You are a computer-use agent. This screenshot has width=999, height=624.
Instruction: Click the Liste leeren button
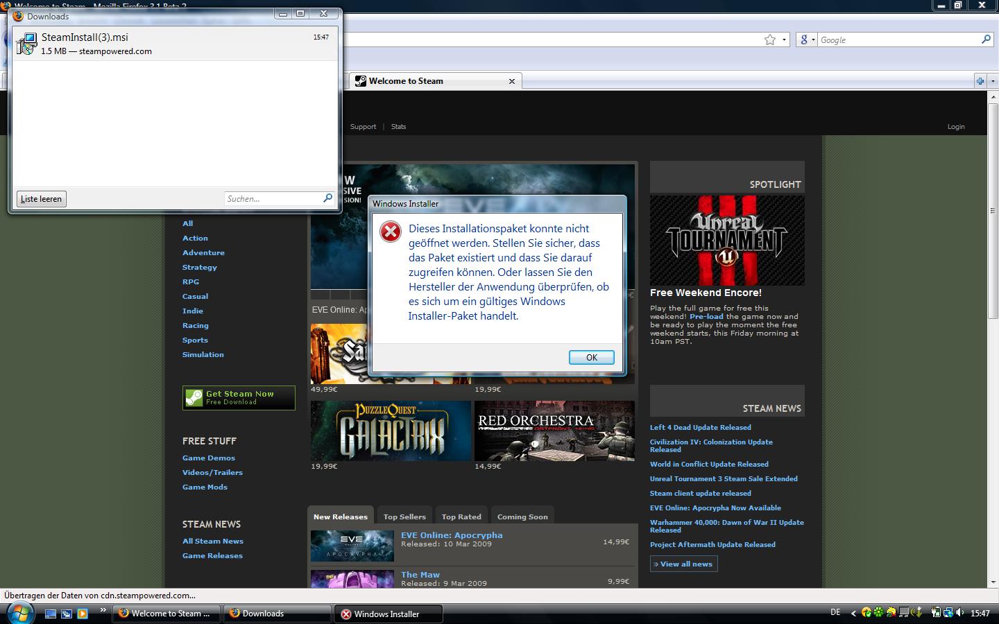pos(42,199)
